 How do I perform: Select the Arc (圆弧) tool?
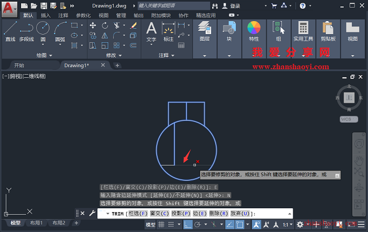pos(60,31)
